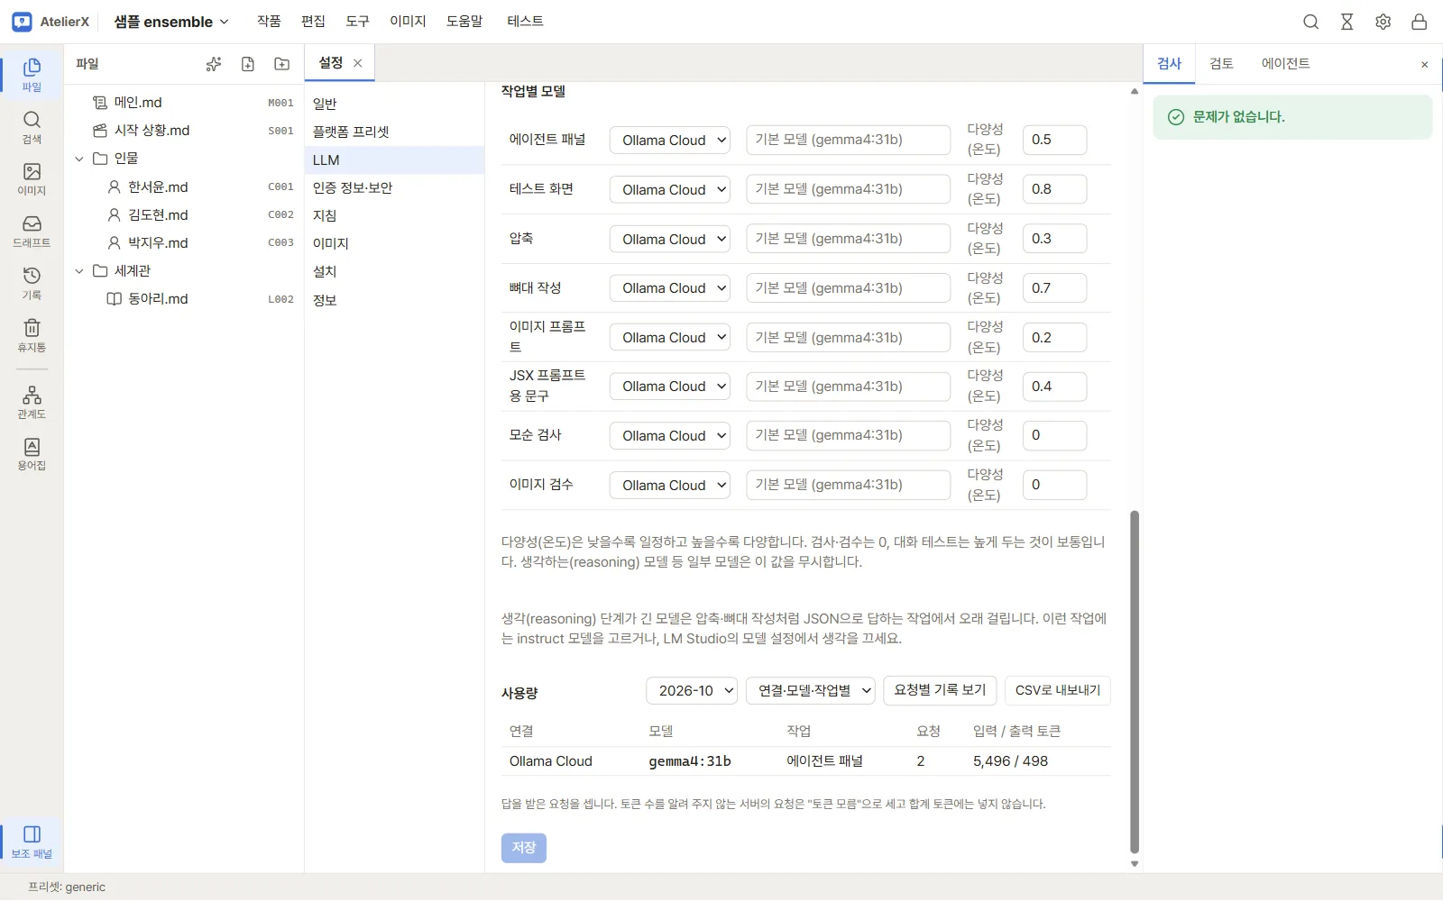The width and height of the screenshot is (1443, 901).
Task: Switch to the 검토 tab
Action: [1221, 63]
